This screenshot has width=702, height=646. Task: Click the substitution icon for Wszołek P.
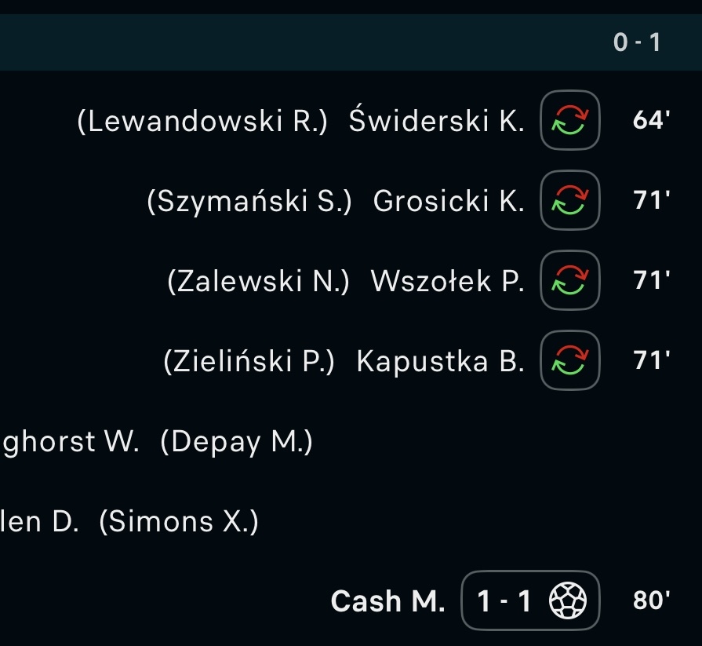coord(570,280)
